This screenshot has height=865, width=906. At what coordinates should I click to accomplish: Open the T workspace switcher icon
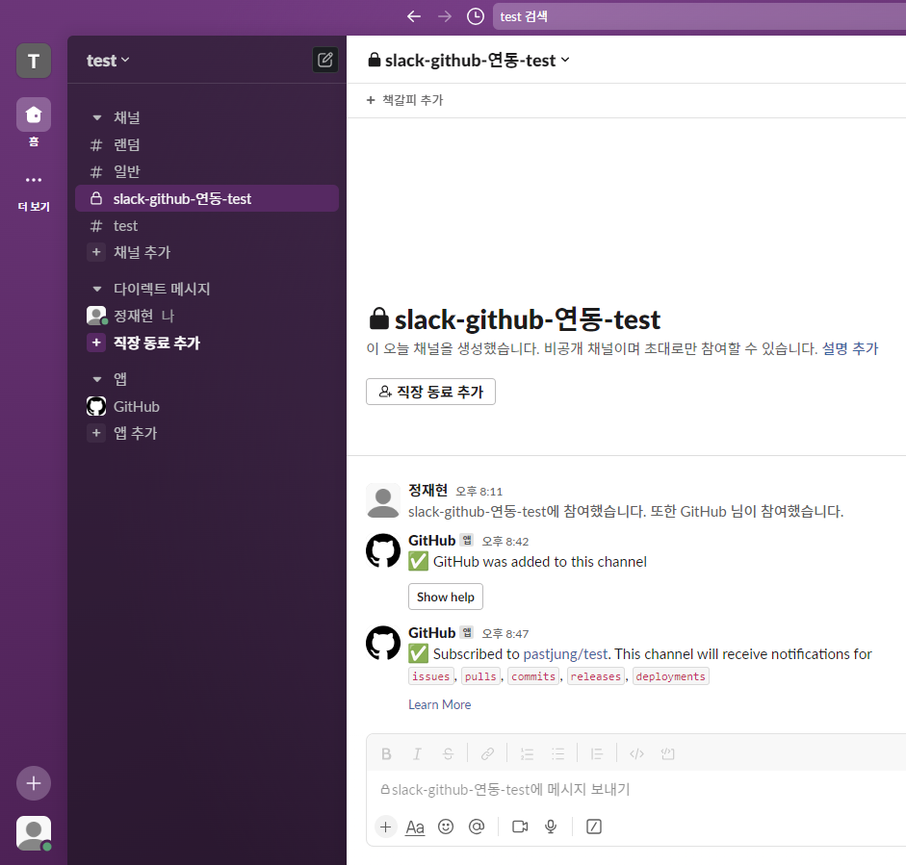[x=34, y=61]
